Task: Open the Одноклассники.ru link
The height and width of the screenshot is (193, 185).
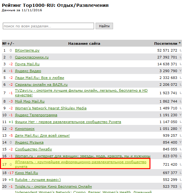Action: [32, 57]
